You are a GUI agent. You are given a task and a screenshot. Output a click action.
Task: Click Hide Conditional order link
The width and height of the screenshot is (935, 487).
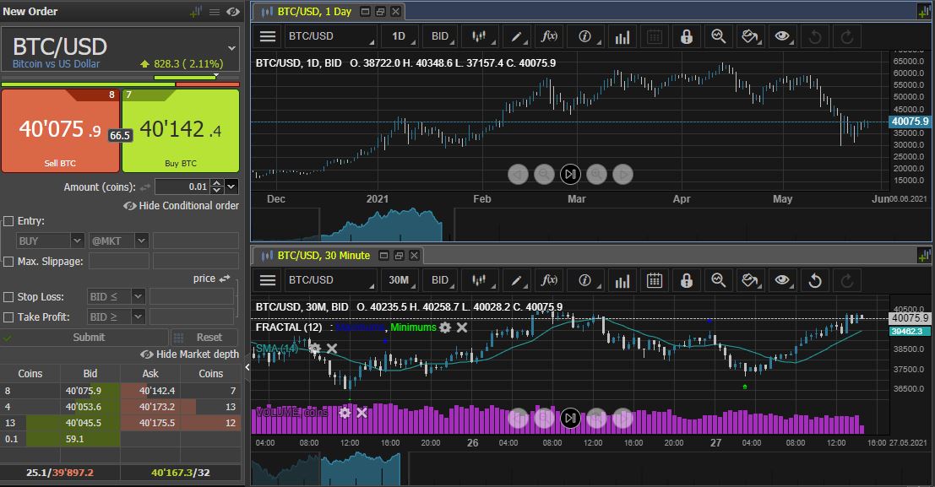pyautogui.click(x=181, y=206)
